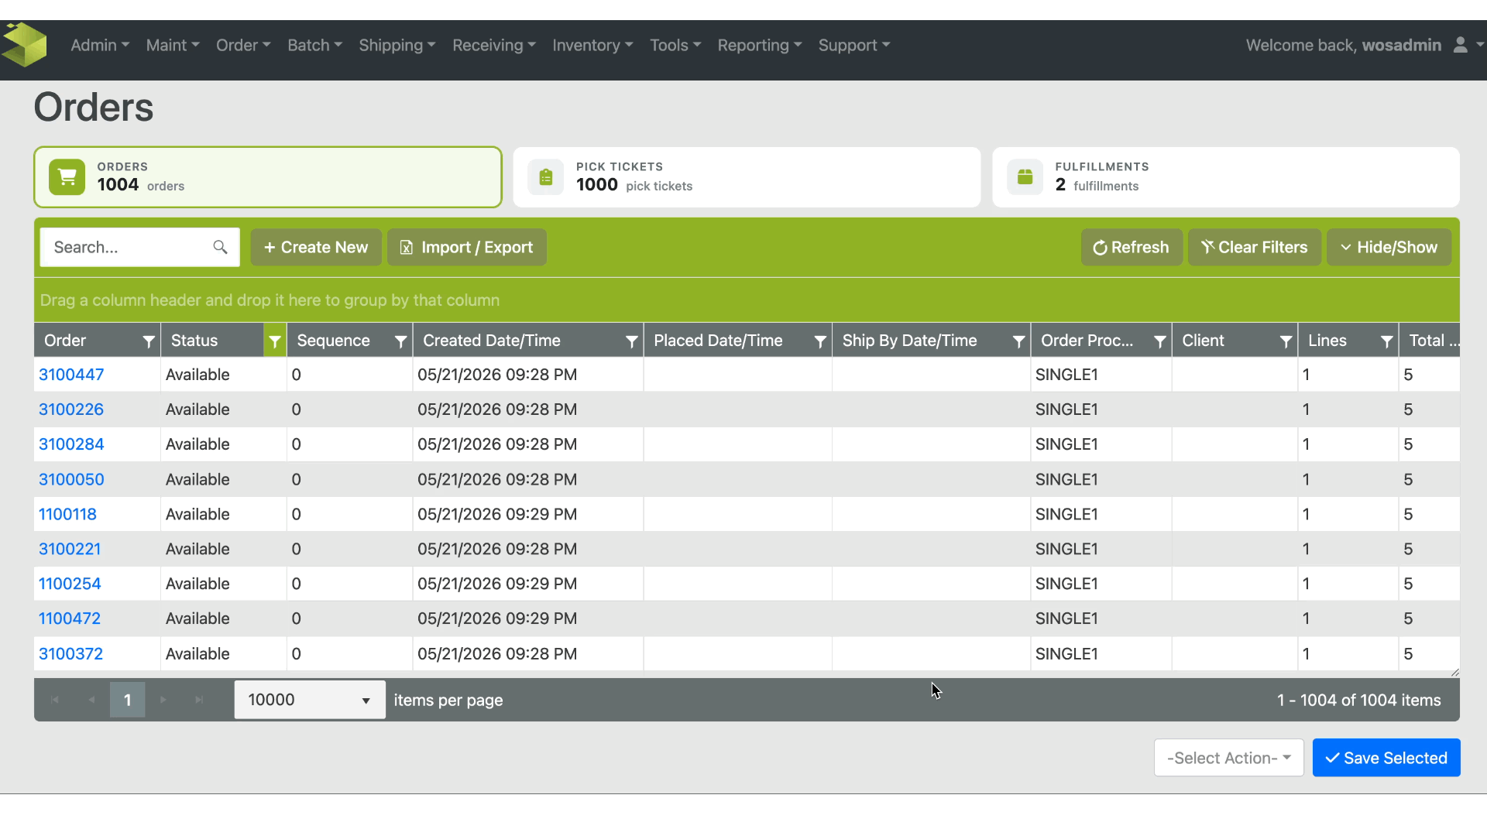The height and width of the screenshot is (836, 1487).
Task: Sort by Status column header
Action: tap(194, 341)
